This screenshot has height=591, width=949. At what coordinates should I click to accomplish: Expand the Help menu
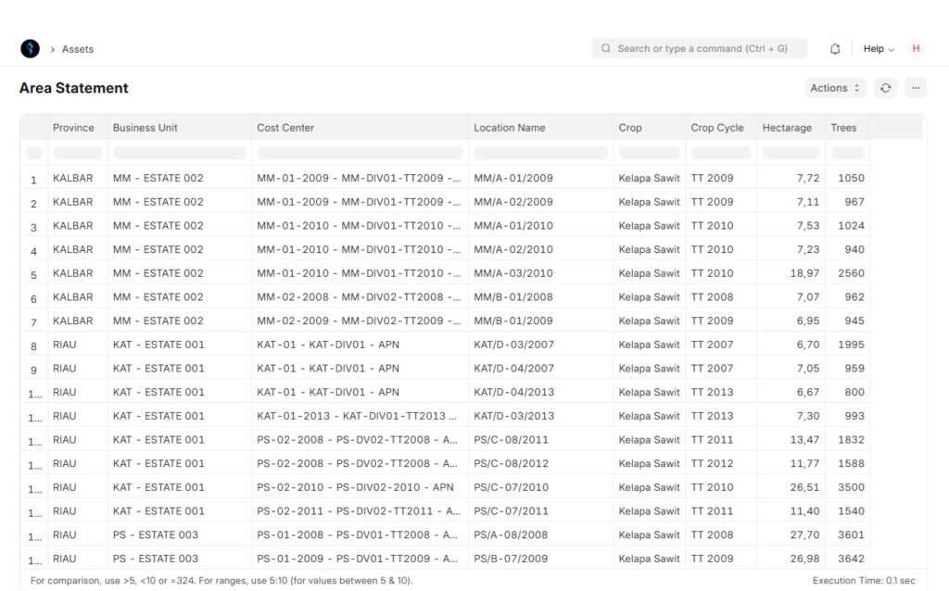[879, 49]
